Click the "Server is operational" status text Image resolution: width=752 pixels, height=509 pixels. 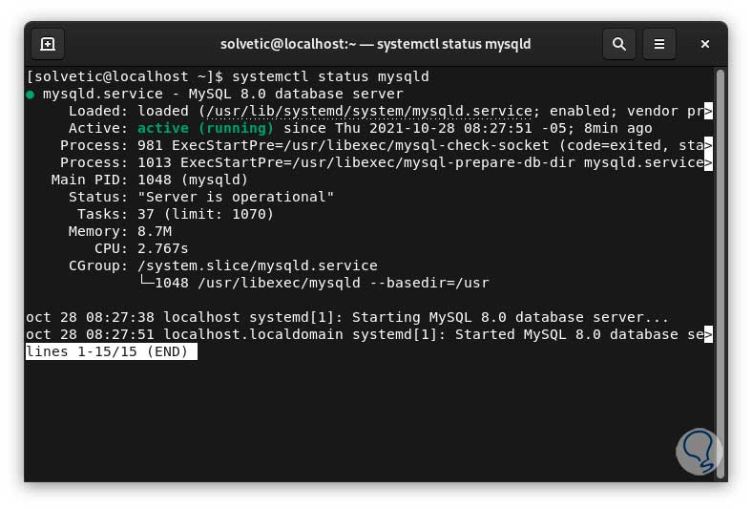[x=236, y=197]
